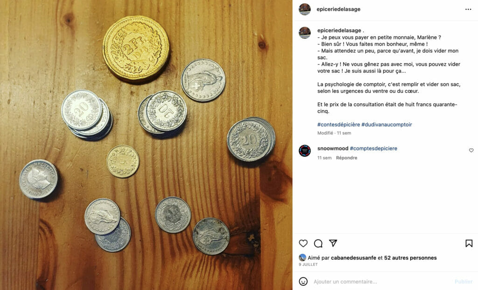
Task: Reply to snoowmood's comment via Répondre
Action: tap(347, 158)
